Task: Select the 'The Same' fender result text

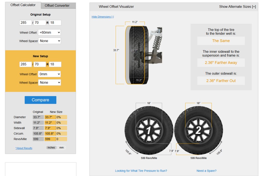Action: tap(221, 41)
